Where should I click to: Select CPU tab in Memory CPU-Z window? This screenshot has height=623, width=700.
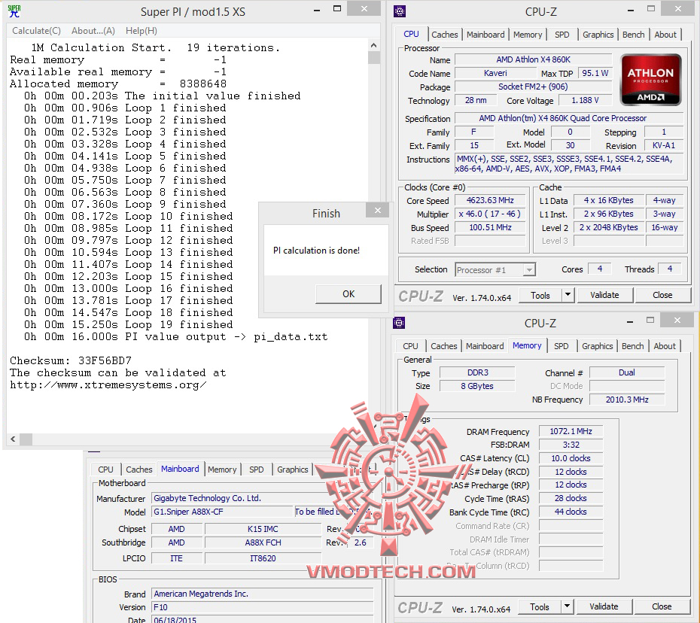[410, 346]
